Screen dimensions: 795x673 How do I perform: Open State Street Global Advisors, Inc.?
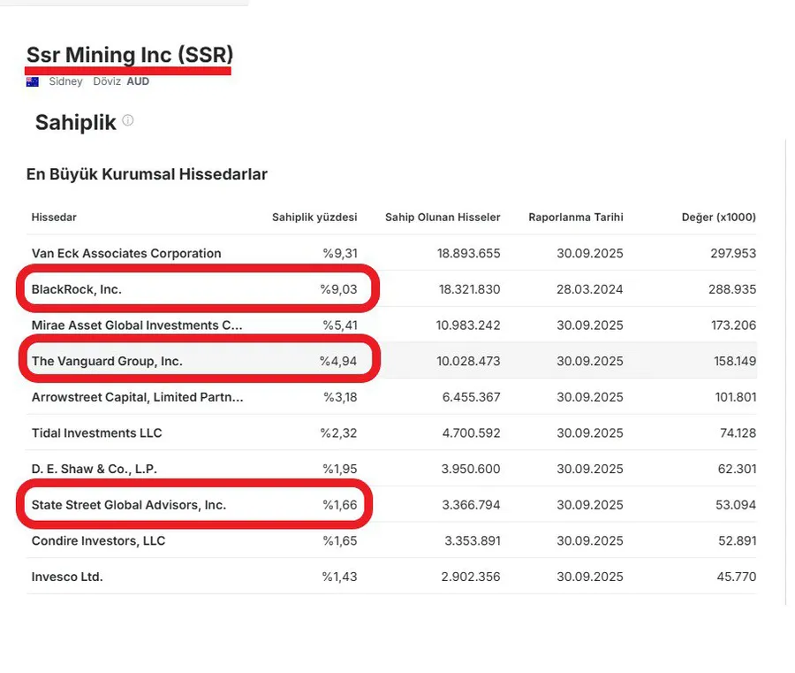point(129,505)
